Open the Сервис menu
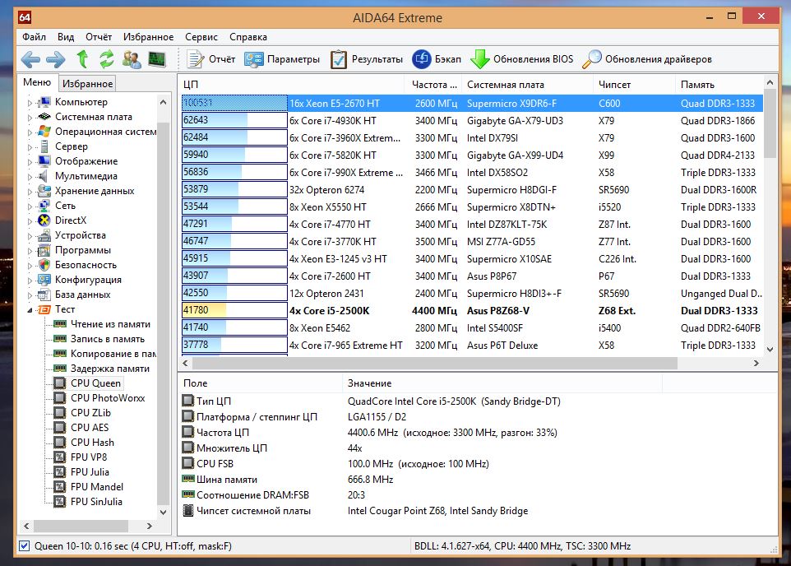 click(x=201, y=37)
